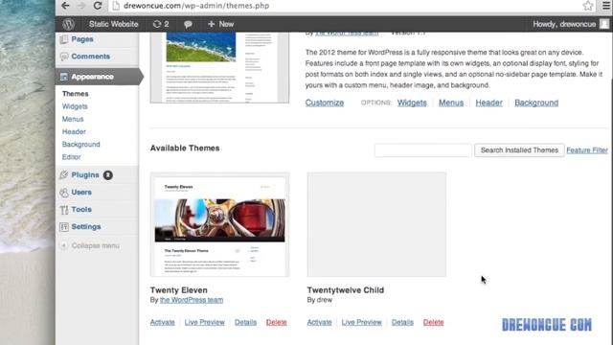This screenshot has height=345, width=613.
Task: Open Widgets option link for current theme
Action: click(412, 103)
